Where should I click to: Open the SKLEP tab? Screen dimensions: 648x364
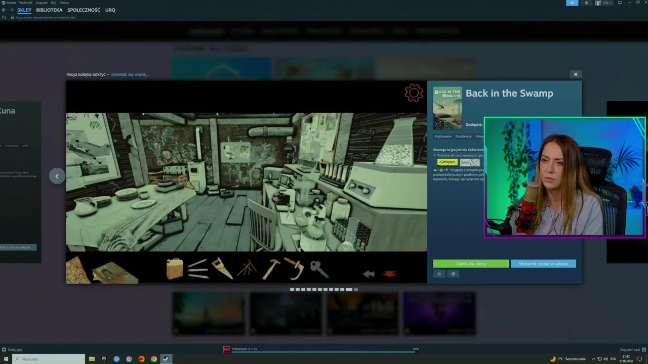(x=24, y=10)
